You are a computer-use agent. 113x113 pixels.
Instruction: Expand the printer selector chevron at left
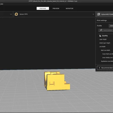(x=11, y=14)
